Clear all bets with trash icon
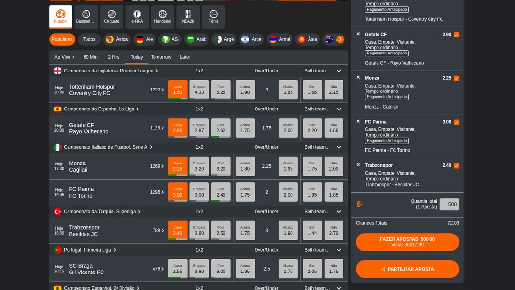Image resolution: width=515 pixels, height=290 pixels. [x=360, y=204]
